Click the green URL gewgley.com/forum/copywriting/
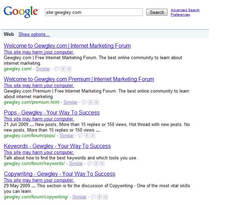The width and height of the screenshot is (232, 205). [x=36, y=197]
